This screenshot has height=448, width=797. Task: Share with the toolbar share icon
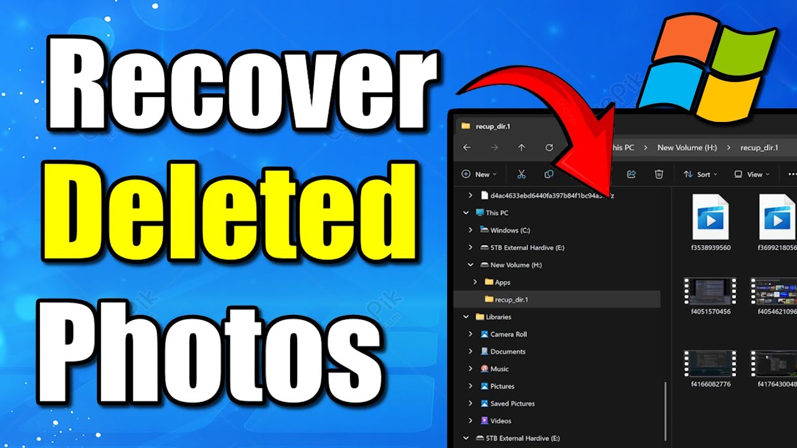click(x=631, y=174)
